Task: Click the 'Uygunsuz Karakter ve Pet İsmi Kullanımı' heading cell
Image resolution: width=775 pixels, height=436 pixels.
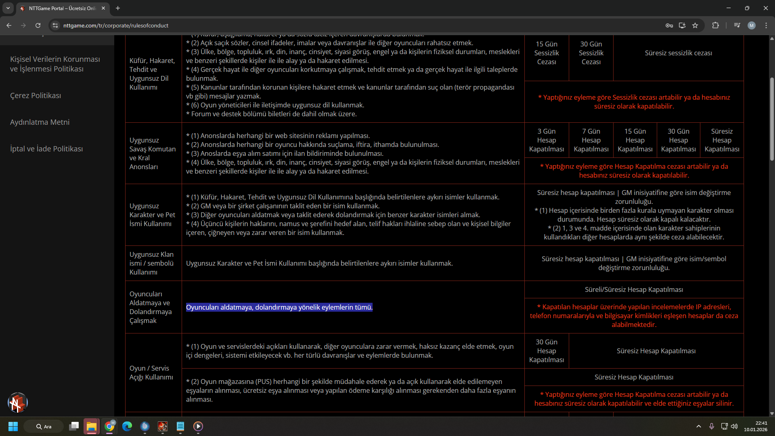Action: [153, 215]
